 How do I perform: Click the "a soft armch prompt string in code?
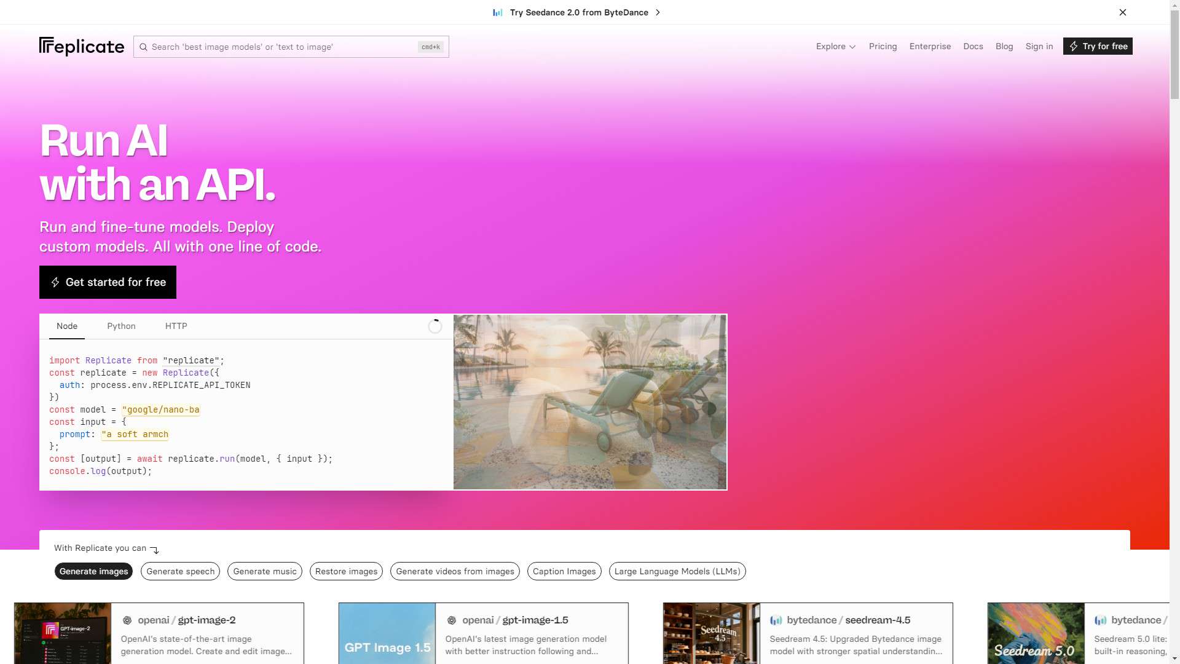tap(135, 434)
